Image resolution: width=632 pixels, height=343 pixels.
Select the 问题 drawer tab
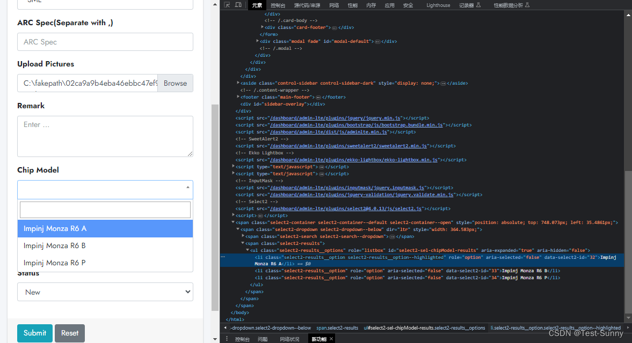[263, 339]
